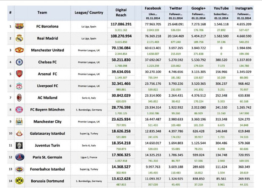The height and width of the screenshot is (188, 262).
Task: Click the team name Liverpool FC
Action: coord(47,86)
